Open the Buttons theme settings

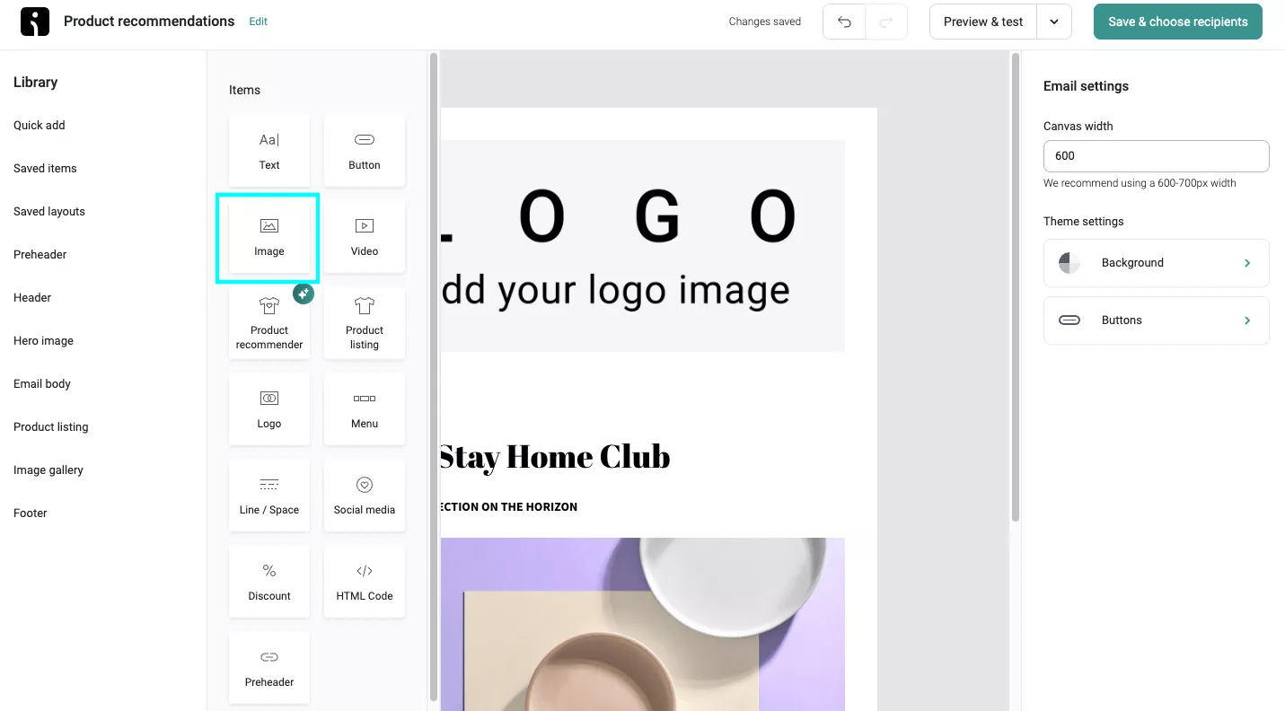pos(1156,320)
